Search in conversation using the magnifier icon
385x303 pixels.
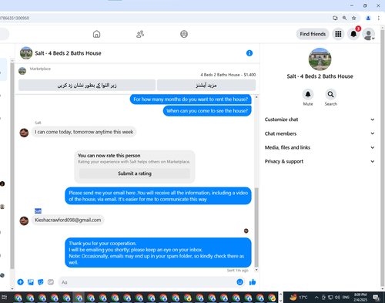[330, 95]
